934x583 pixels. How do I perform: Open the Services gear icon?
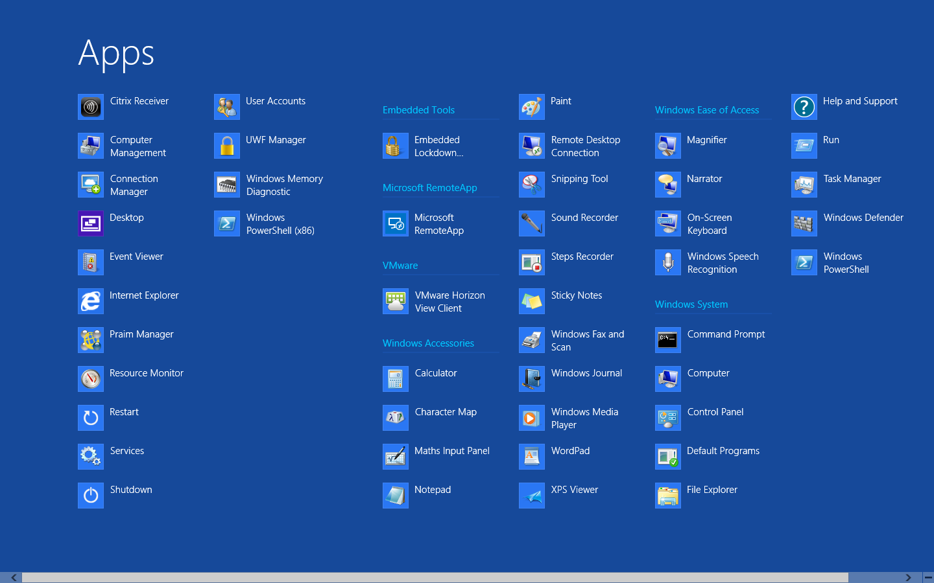click(x=91, y=457)
